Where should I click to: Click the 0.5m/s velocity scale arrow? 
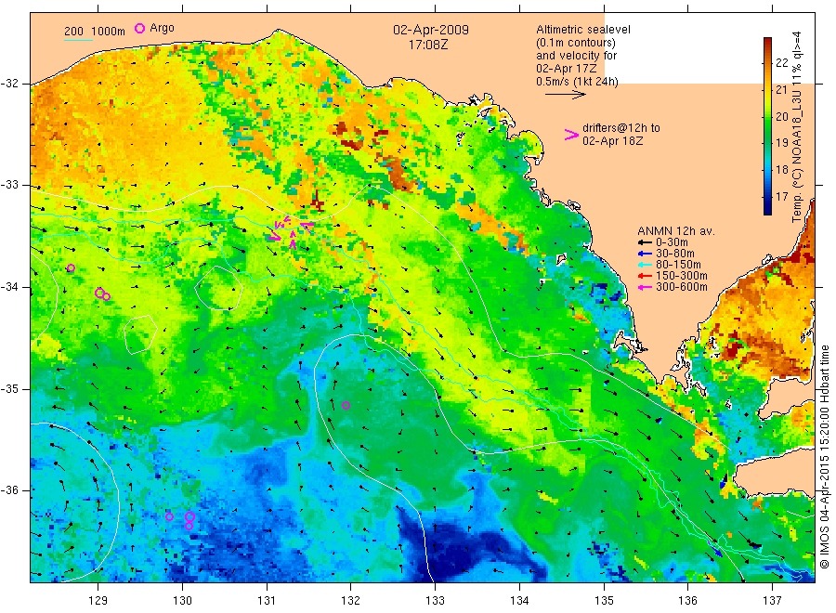click(565, 95)
